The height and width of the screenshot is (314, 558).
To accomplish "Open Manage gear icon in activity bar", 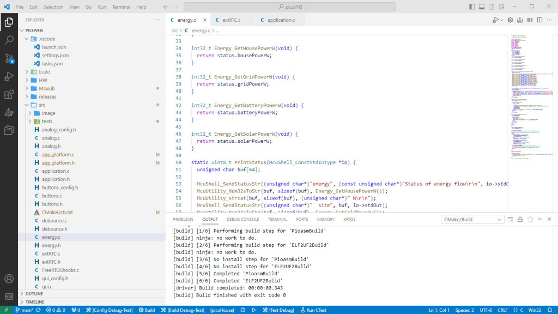I will pos(9,296).
